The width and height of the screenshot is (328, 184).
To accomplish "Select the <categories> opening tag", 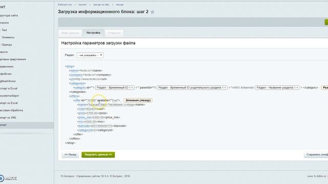I will (x=77, y=83).
